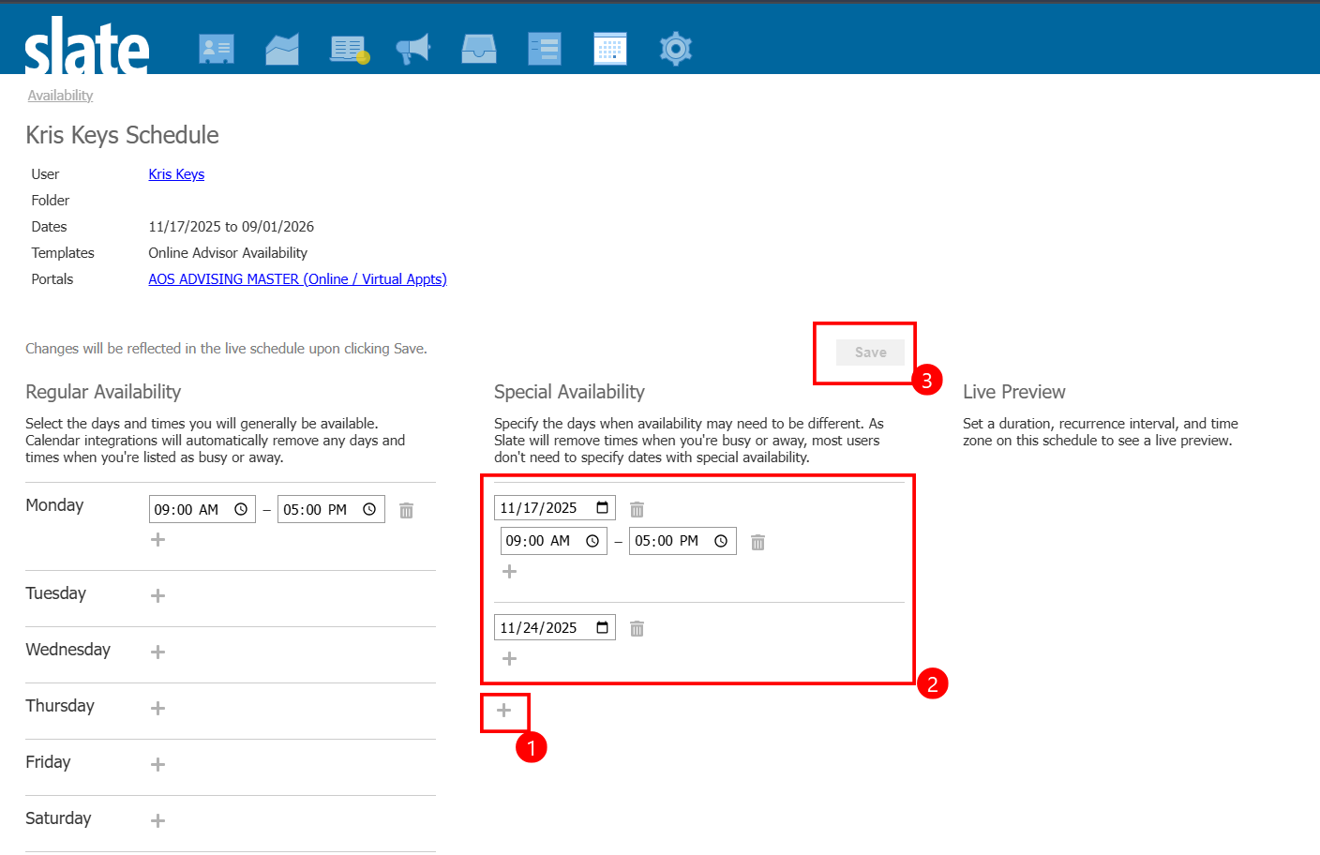Open the Slate home logo
This screenshot has height=855, width=1320.
coord(86,46)
